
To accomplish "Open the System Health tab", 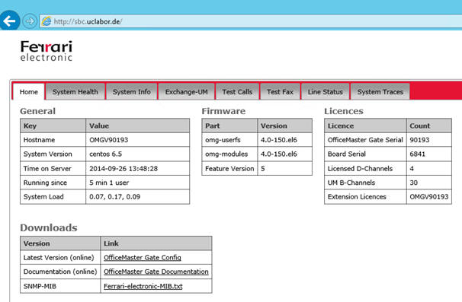I will click(75, 92).
